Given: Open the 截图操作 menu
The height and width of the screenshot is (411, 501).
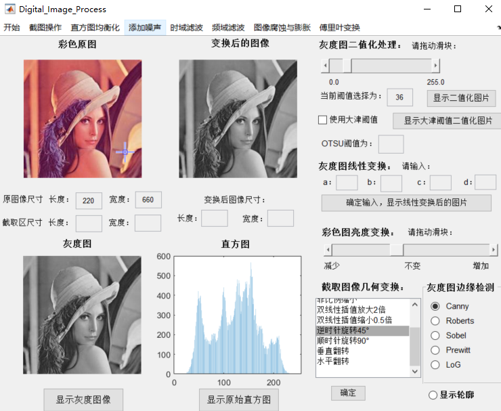Looking at the screenshot, I should (45, 28).
